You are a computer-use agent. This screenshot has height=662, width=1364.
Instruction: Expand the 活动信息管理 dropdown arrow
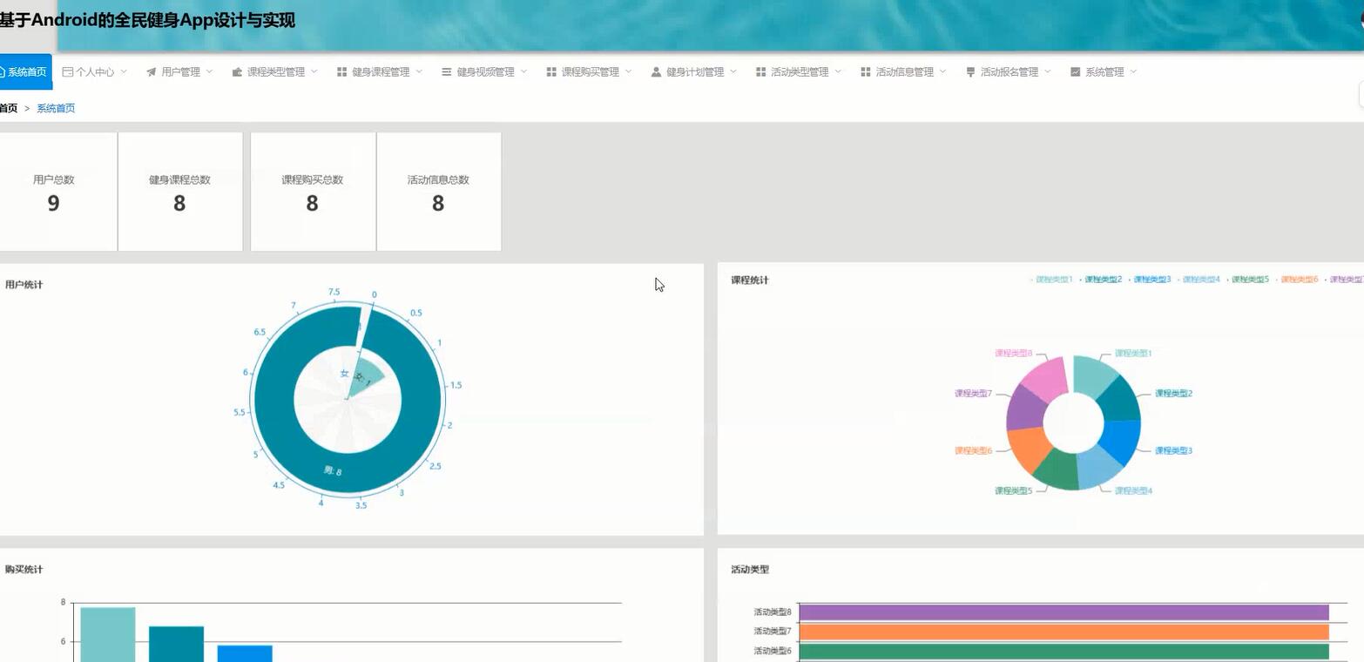click(x=942, y=72)
